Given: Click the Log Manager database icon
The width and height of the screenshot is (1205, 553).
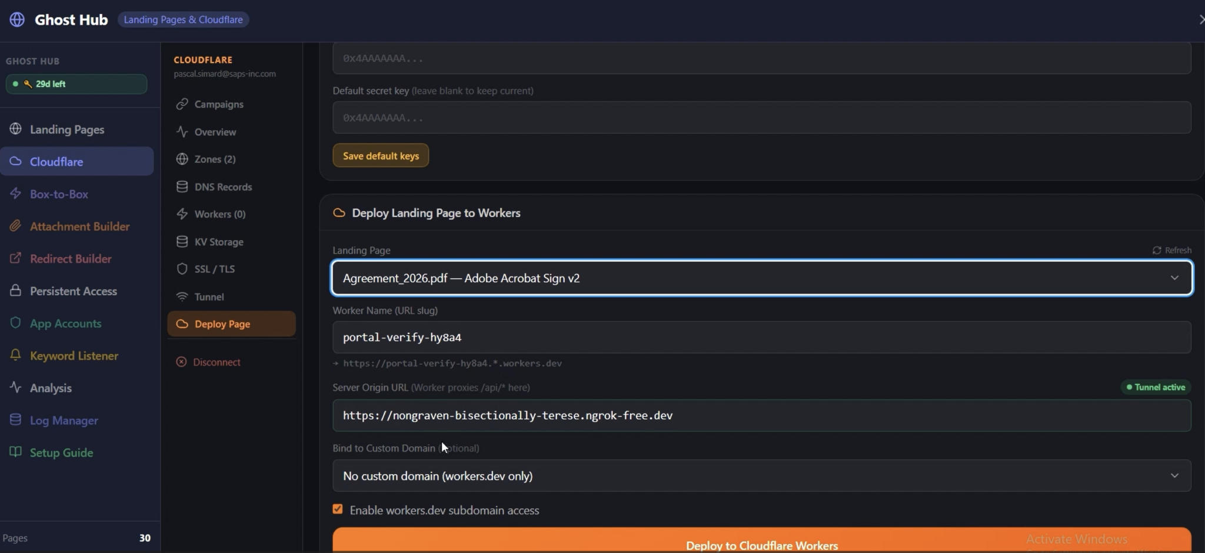Looking at the screenshot, I should (x=16, y=420).
